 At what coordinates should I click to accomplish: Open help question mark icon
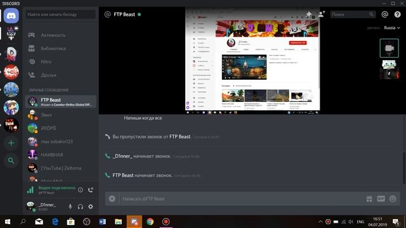[397, 15]
